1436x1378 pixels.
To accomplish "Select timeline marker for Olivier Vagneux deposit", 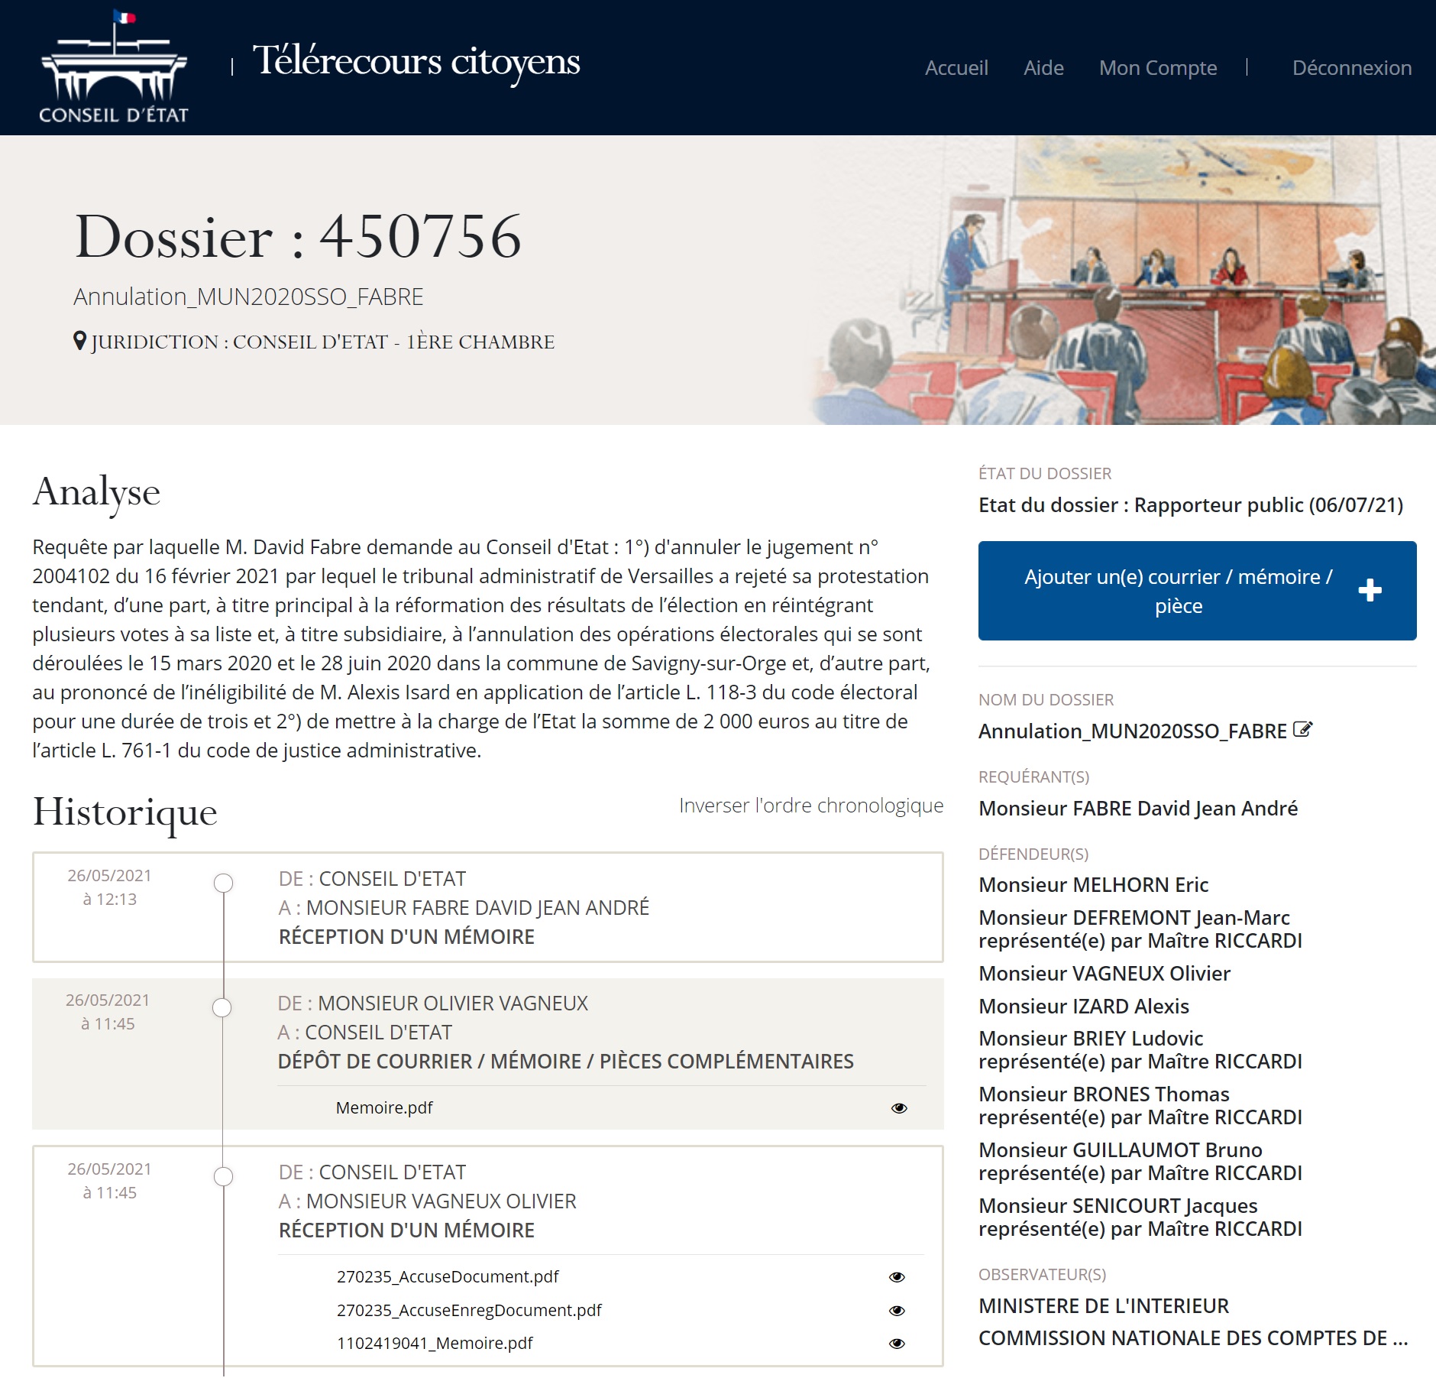I will coord(222,1008).
